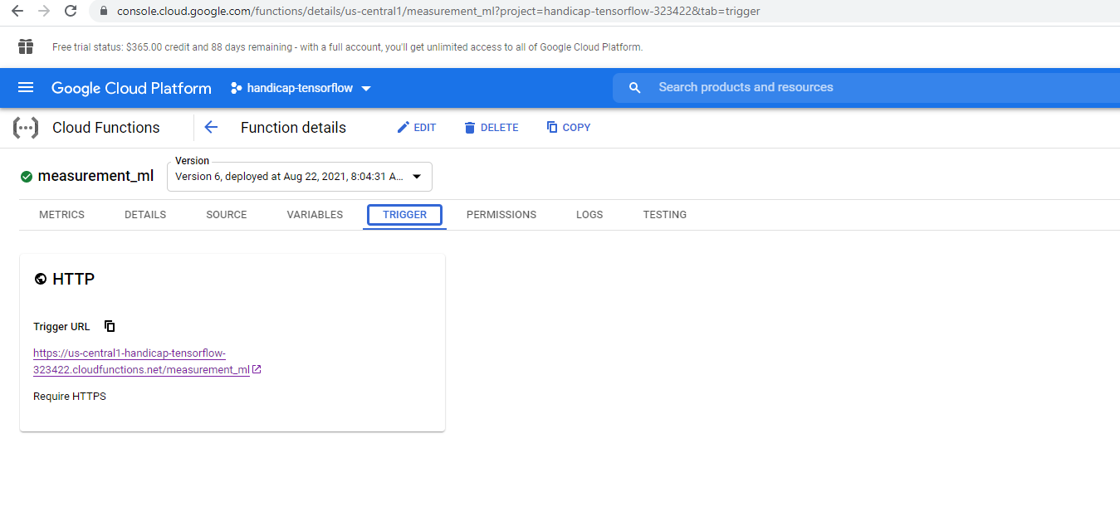Switch to the VARIABLES tab
The image size is (1120, 531).
(x=315, y=215)
